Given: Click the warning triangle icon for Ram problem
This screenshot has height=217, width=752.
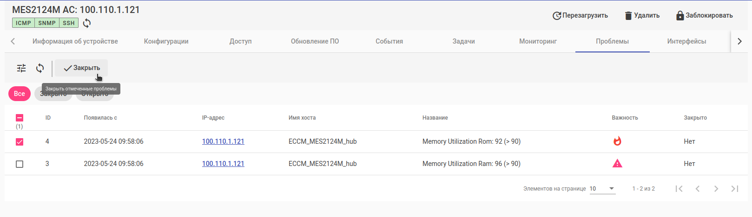Looking at the screenshot, I should coord(617,164).
